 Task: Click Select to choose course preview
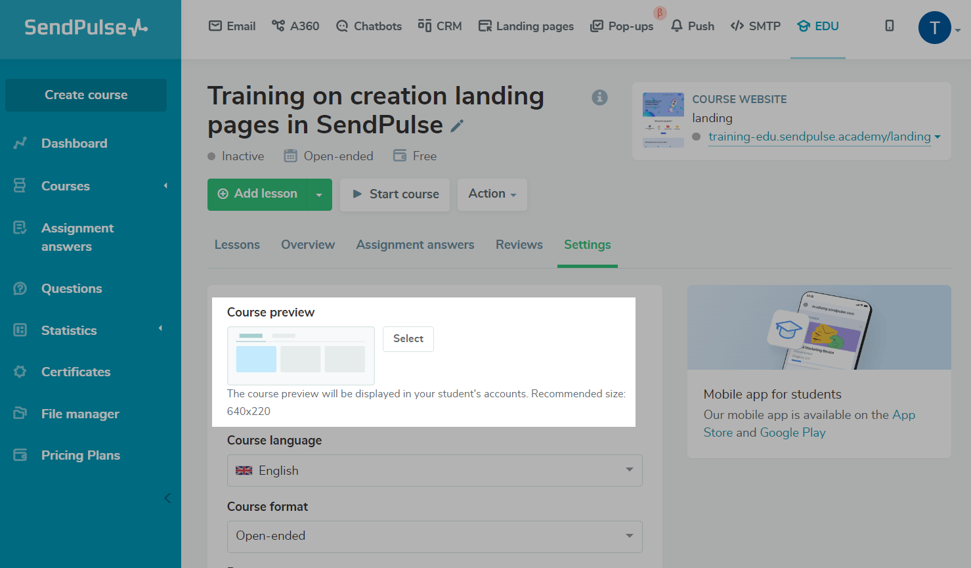pos(408,339)
